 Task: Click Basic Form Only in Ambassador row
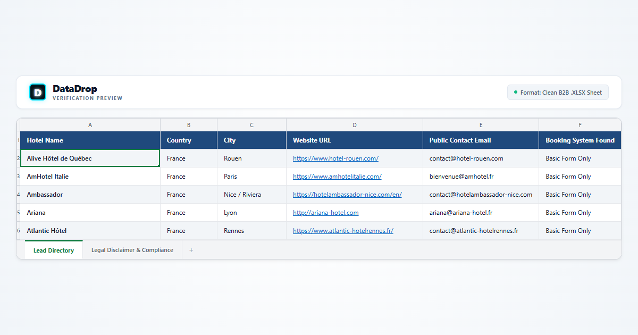coord(580,195)
